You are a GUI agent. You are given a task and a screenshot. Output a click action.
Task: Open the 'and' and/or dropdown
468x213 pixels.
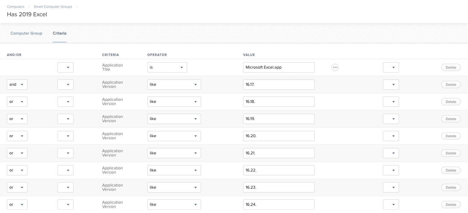(x=17, y=85)
